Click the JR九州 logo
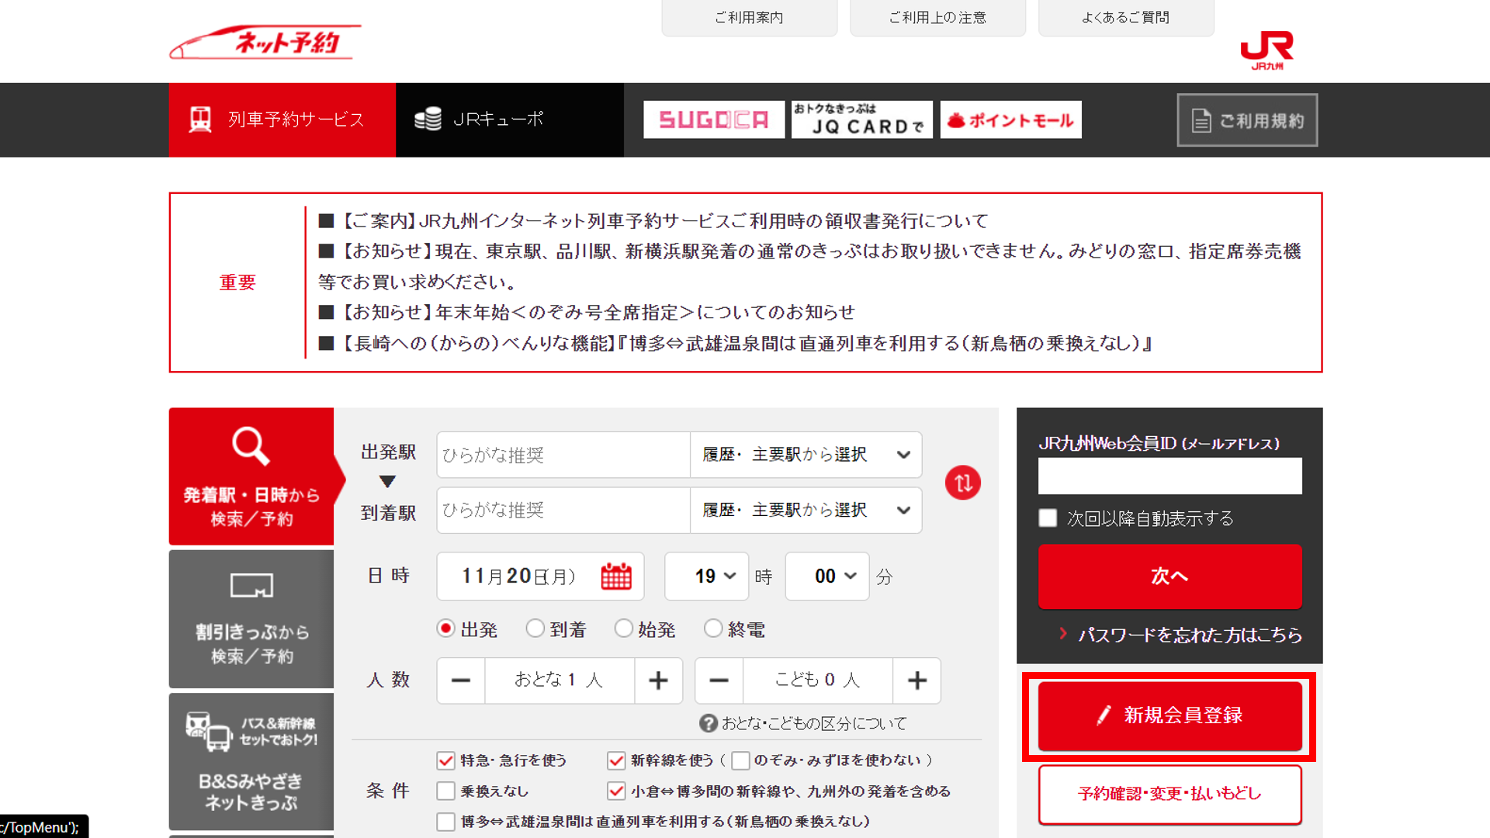Image resolution: width=1490 pixels, height=838 pixels. coord(1266,50)
